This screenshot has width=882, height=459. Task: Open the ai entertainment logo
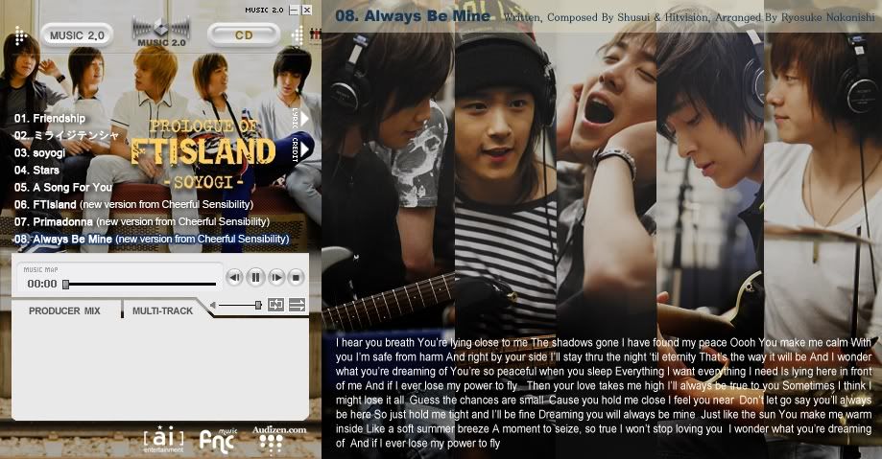tap(163, 439)
